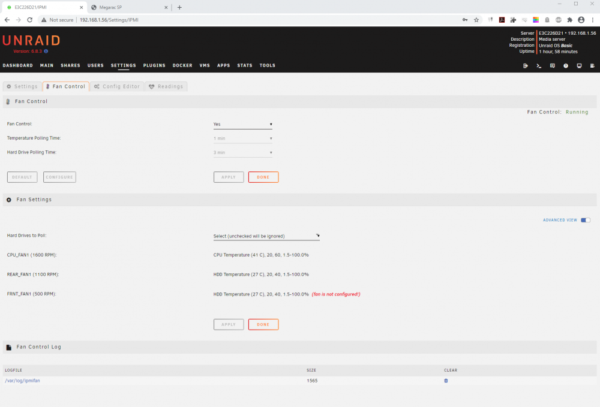Screen dimensions: 600x407
Task: Open the Chrome three-dot menu
Action: point(593,20)
